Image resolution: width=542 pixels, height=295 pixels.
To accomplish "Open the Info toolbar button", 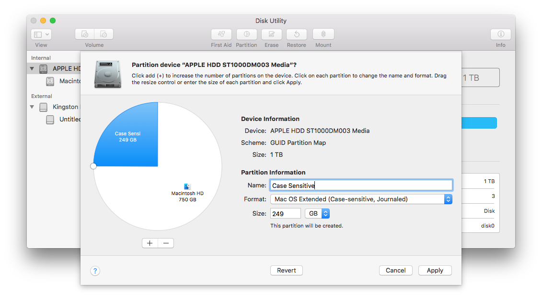I will [x=500, y=34].
